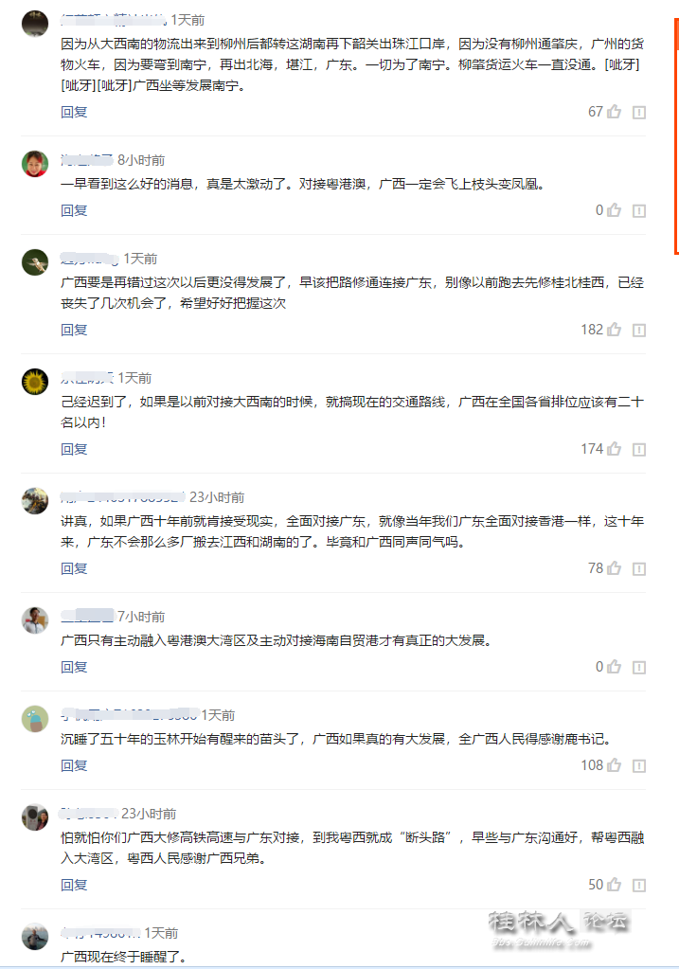Click the report icon beside the 108 count
The height and width of the screenshot is (969, 679).
pyautogui.click(x=639, y=765)
